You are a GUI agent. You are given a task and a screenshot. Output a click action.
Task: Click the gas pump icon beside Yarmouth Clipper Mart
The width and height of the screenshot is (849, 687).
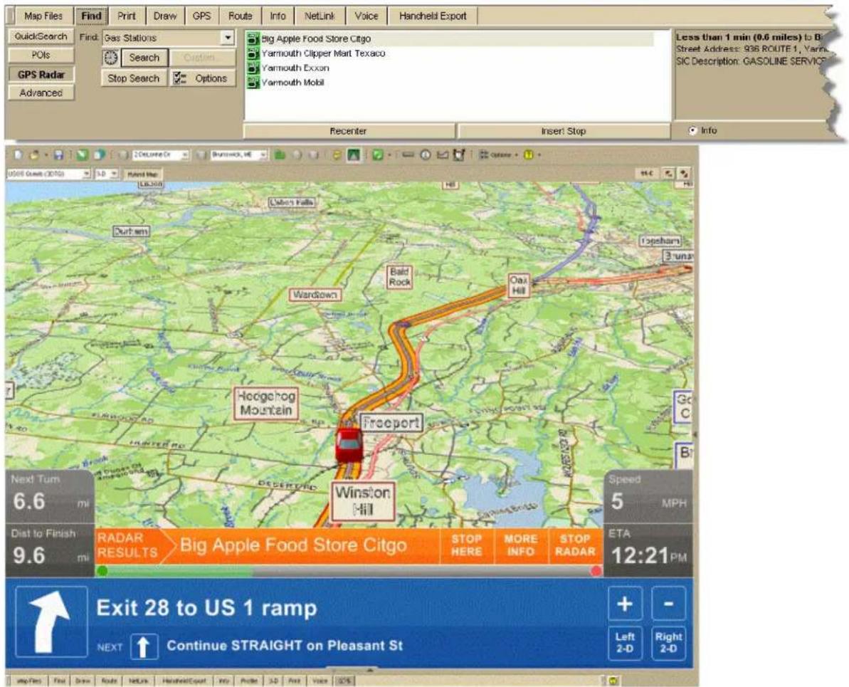(253, 53)
